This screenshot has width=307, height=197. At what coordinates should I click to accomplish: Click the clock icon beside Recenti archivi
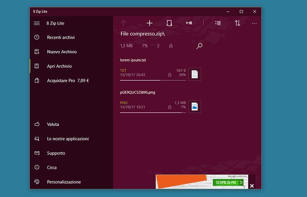tap(37, 37)
